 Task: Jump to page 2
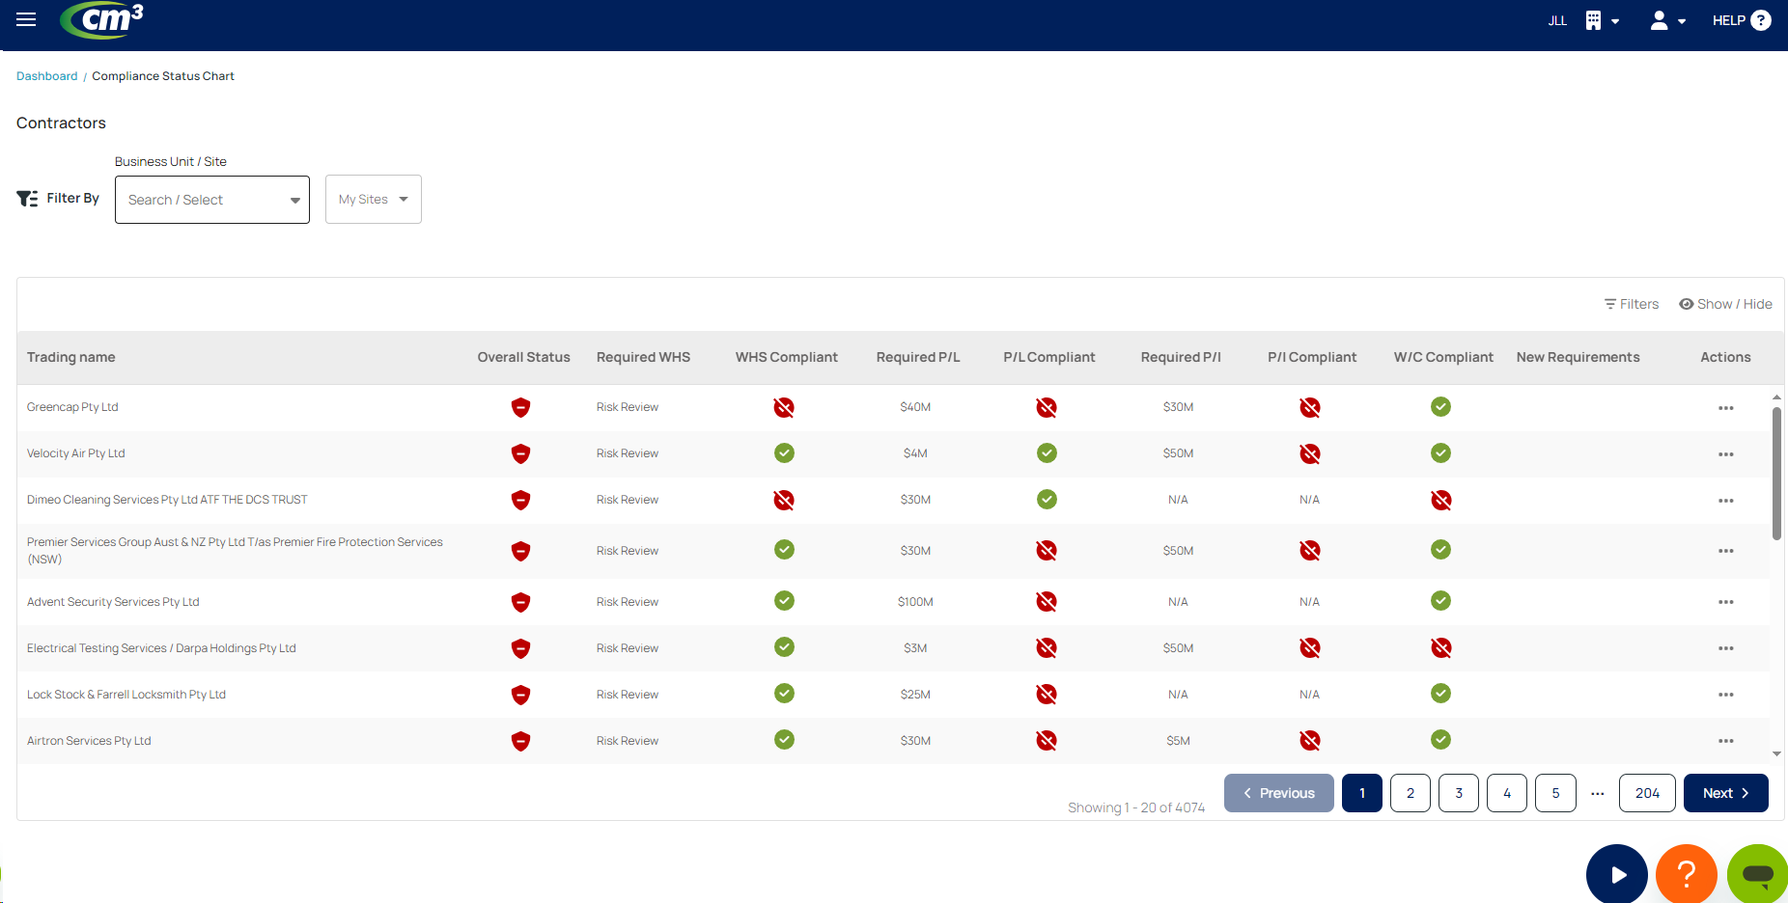click(x=1410, y=793)
